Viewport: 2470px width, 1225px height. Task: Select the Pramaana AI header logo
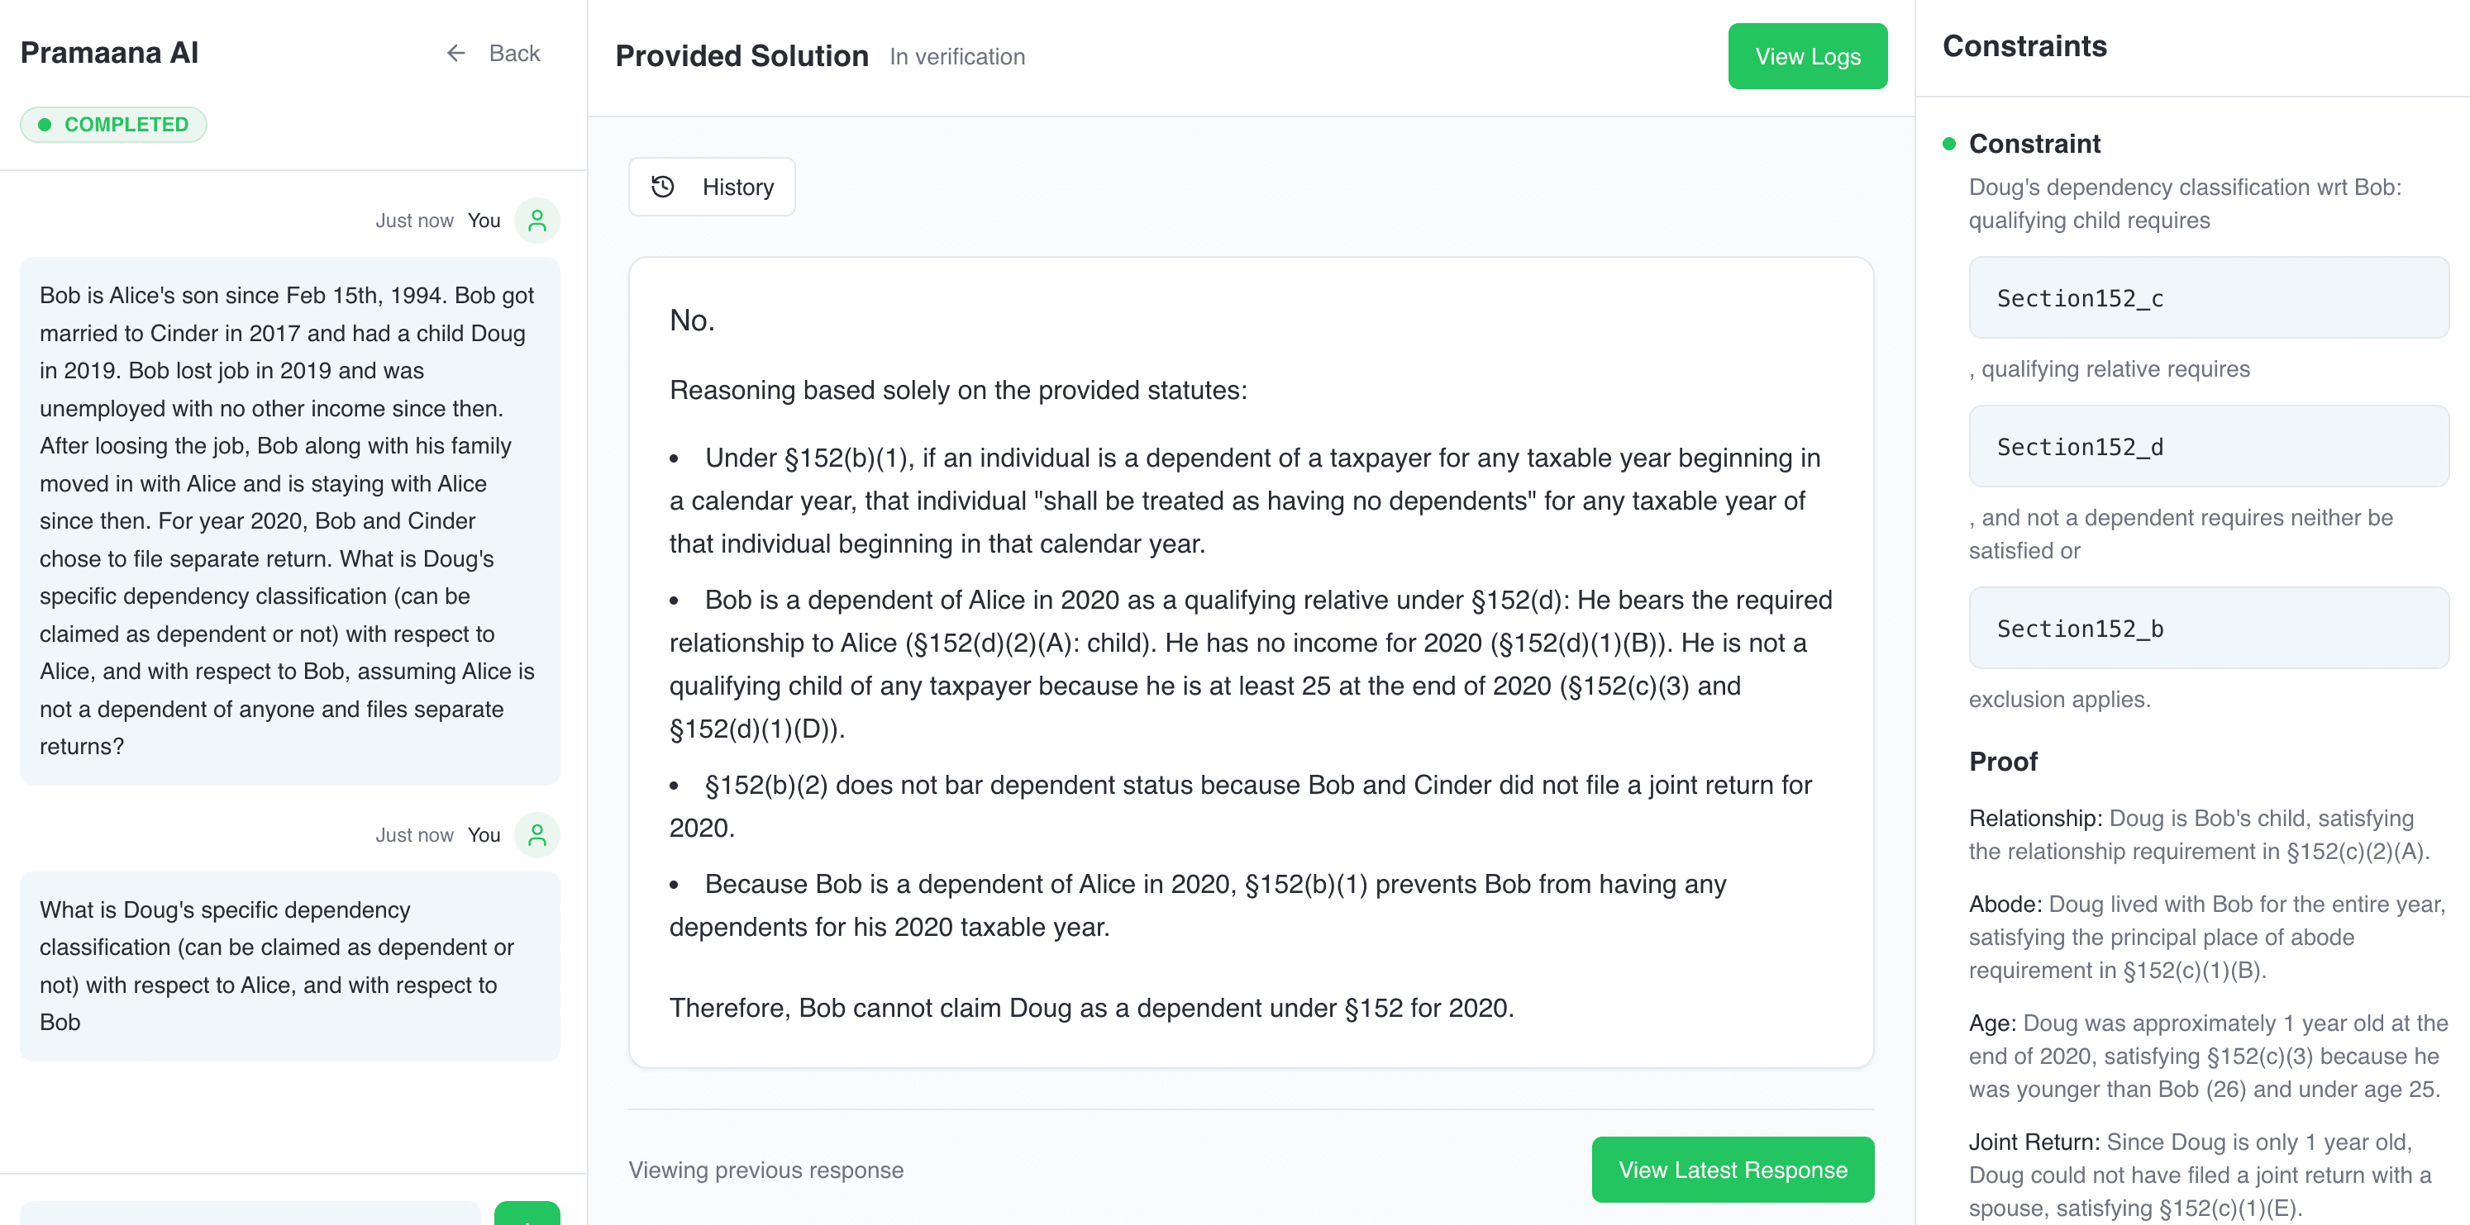109,53
